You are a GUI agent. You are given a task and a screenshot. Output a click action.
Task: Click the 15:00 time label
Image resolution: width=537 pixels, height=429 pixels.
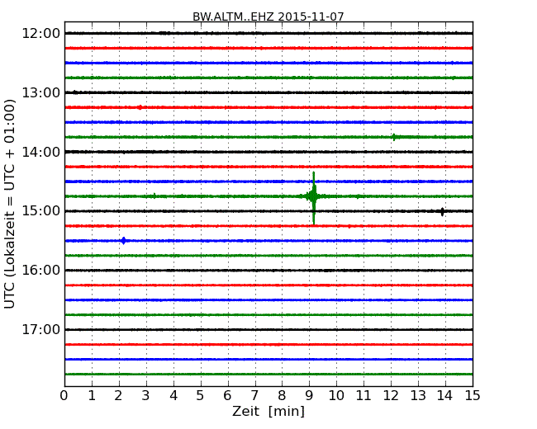pos(41,211)
